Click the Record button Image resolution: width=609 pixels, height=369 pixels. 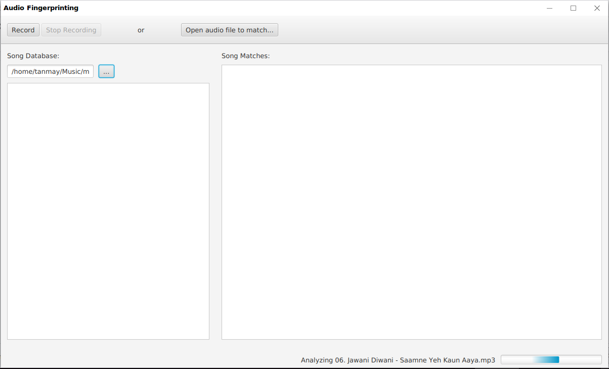[x=23, y=30]
